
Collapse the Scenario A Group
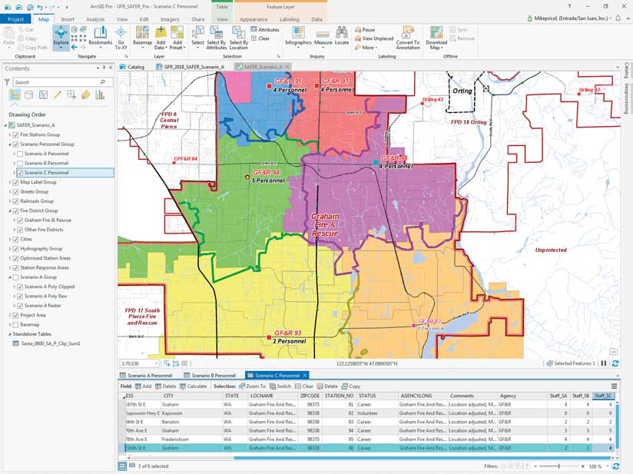10,277
